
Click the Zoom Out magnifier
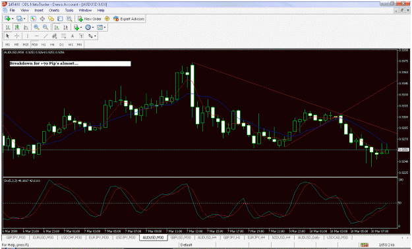point(45,27)
